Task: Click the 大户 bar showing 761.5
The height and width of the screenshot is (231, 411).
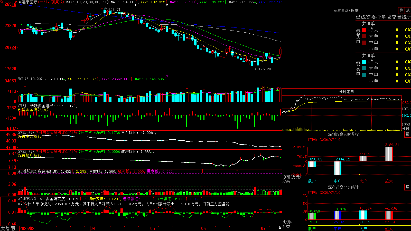Action: [363, 159]
